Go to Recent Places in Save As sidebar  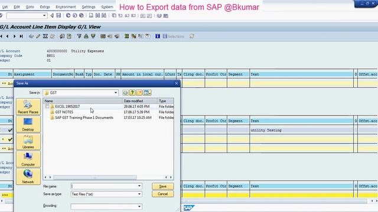[28, 107]
